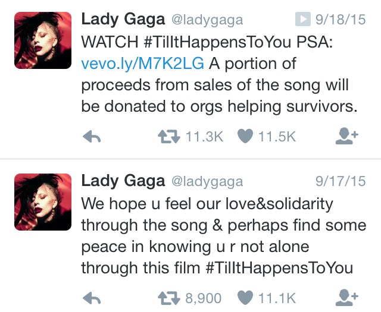Like the tweet with 11.1K likes

pyautogui.click(x=245, y=298)
